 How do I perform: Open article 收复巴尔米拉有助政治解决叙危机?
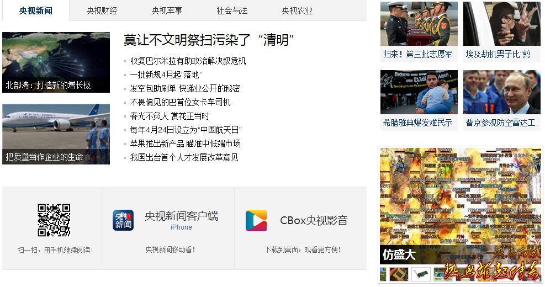tap(188, 61)
